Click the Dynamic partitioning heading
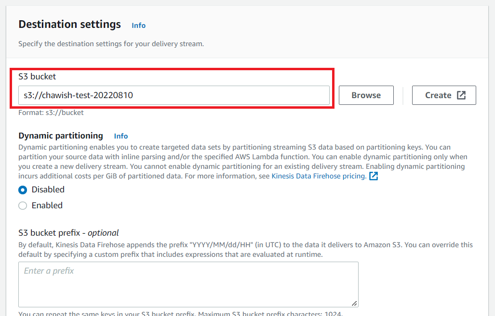495x316 pixels. pos(60,136)
